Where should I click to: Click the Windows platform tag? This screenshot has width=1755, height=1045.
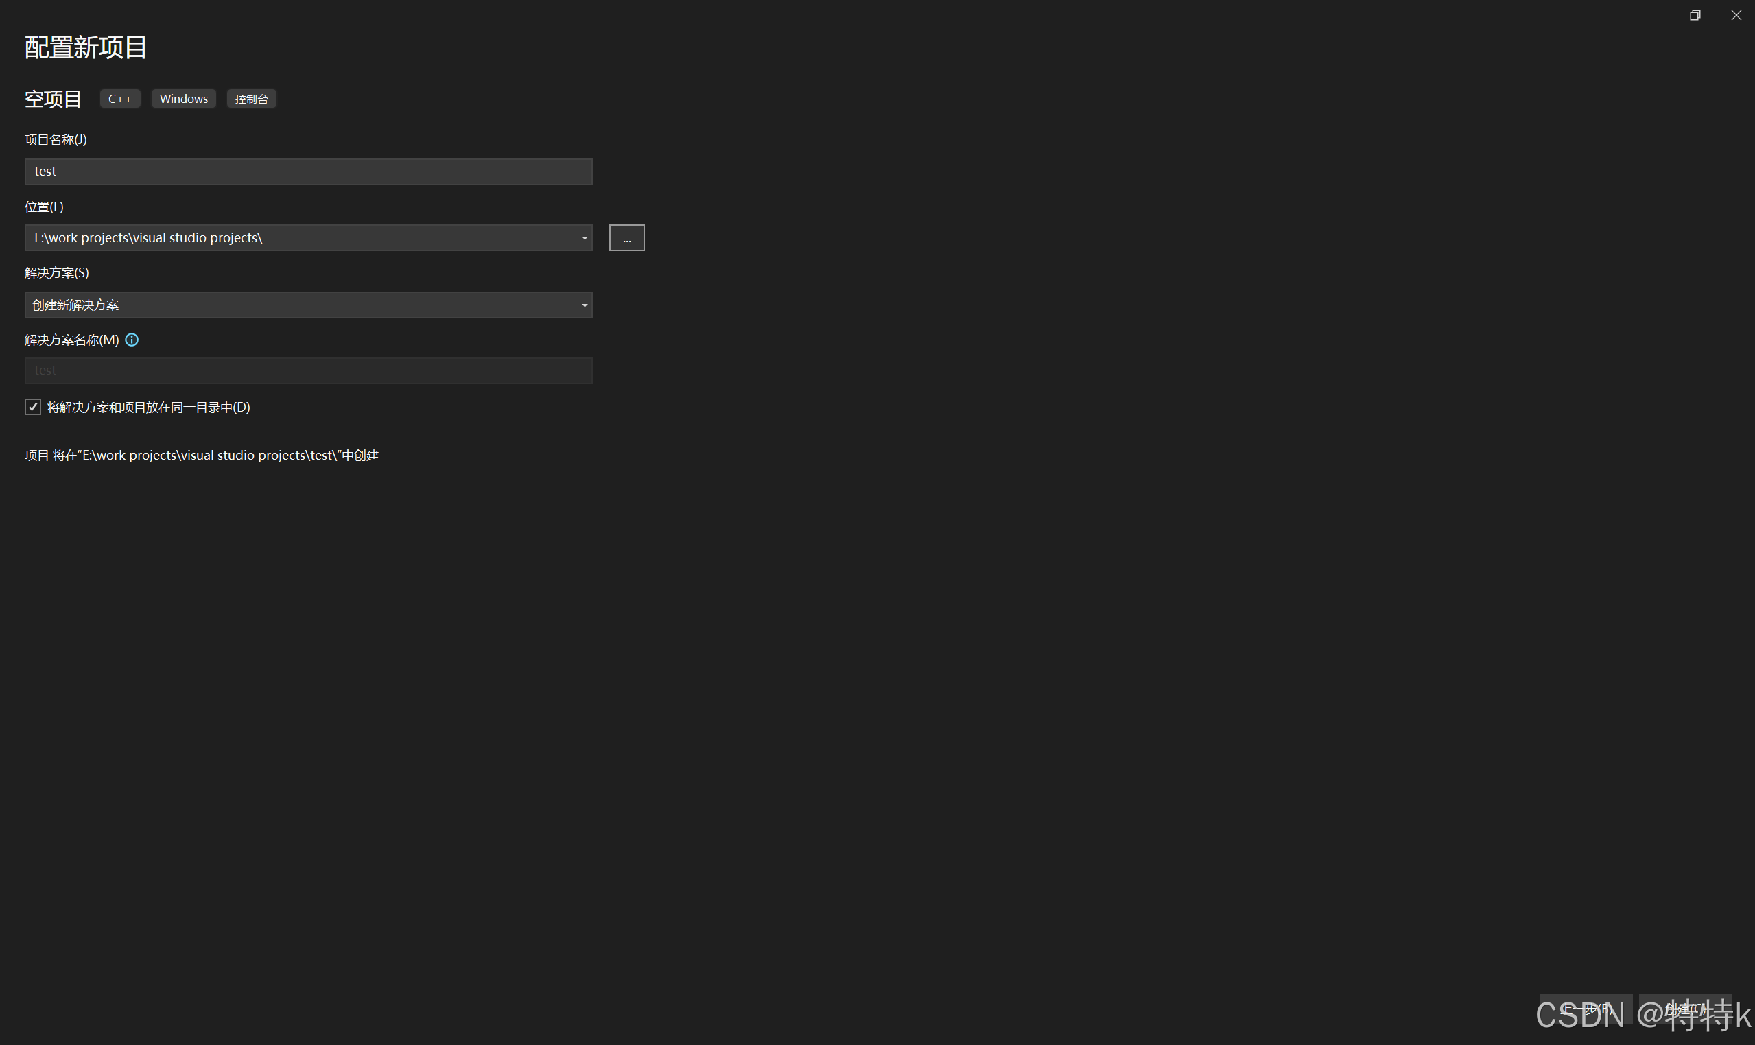[184, 99]
